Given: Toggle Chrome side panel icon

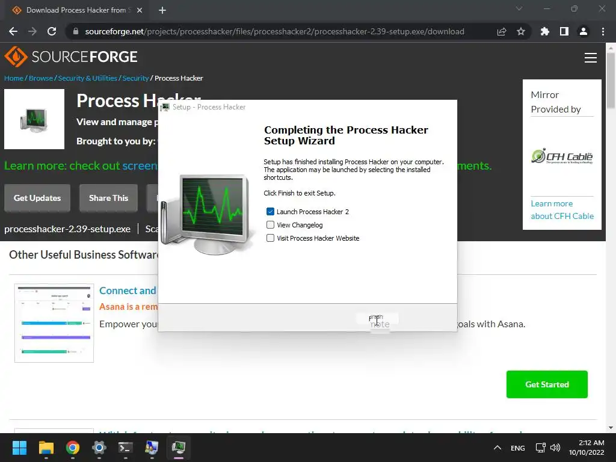Looking at the screenshot, I should 564,31.
